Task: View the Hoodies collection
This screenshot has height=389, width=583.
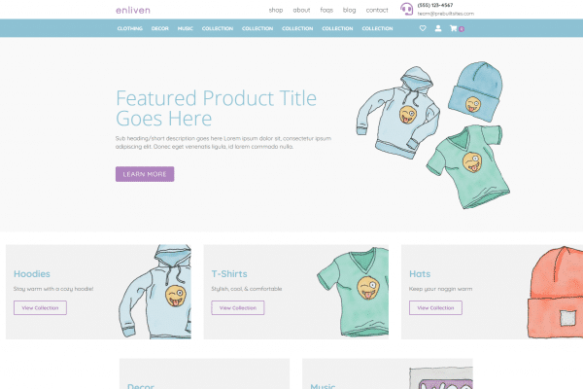Action: click(40, 308)
